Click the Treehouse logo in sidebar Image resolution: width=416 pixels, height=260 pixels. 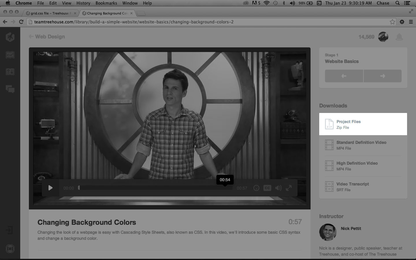tap(10, 37)
